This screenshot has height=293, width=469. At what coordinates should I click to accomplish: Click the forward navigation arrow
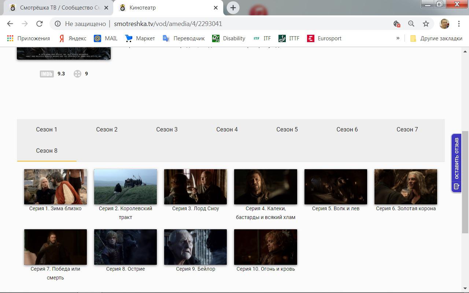tap(25, 24)
